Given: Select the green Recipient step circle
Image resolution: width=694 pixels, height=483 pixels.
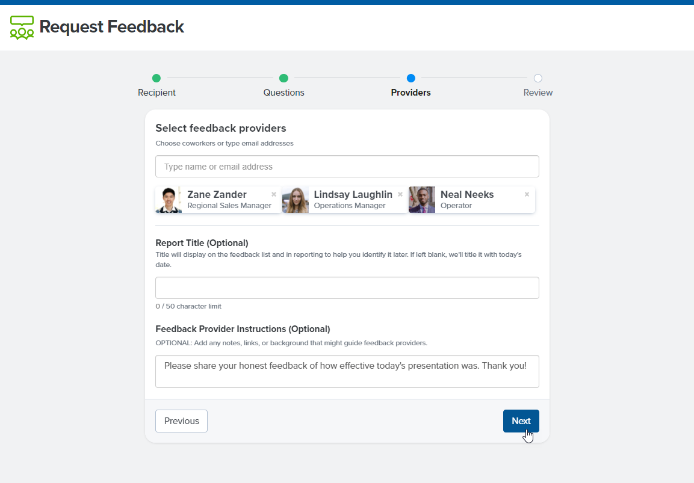Looking at the screenshot, I should (156, 78).
